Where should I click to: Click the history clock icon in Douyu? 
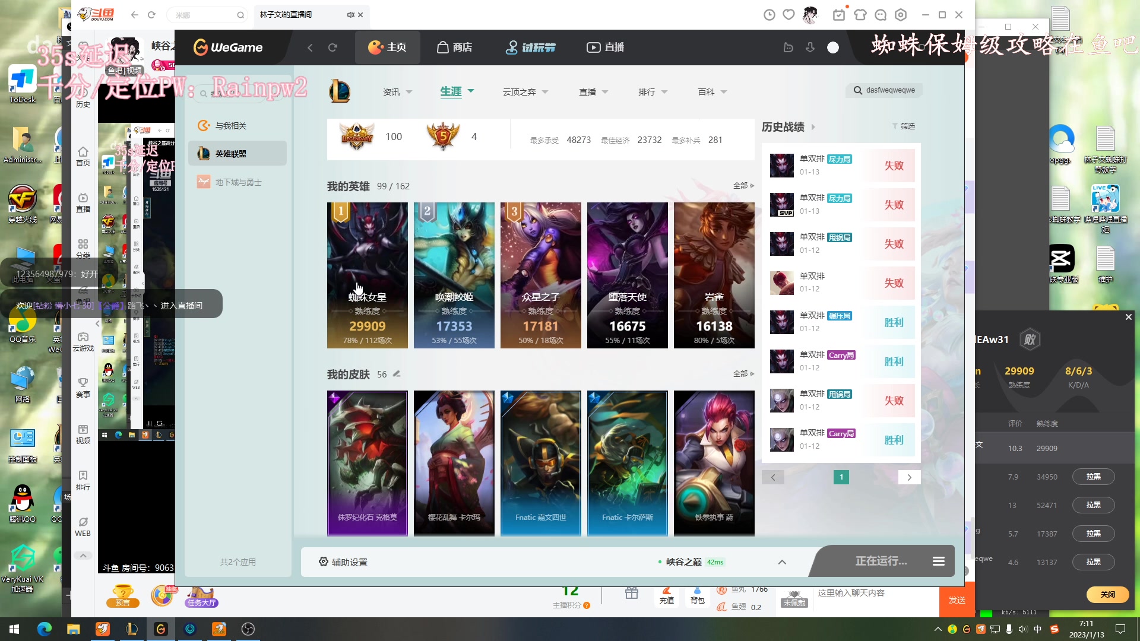click(769, 15)
